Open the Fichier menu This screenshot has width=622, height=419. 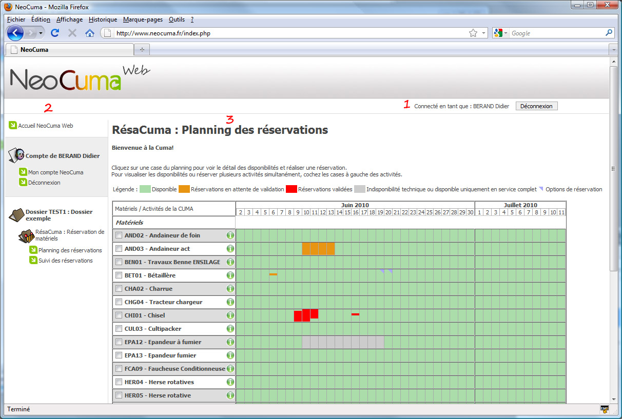[16, 19]
